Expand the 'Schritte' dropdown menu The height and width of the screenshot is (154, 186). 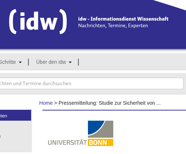[11, 62]
